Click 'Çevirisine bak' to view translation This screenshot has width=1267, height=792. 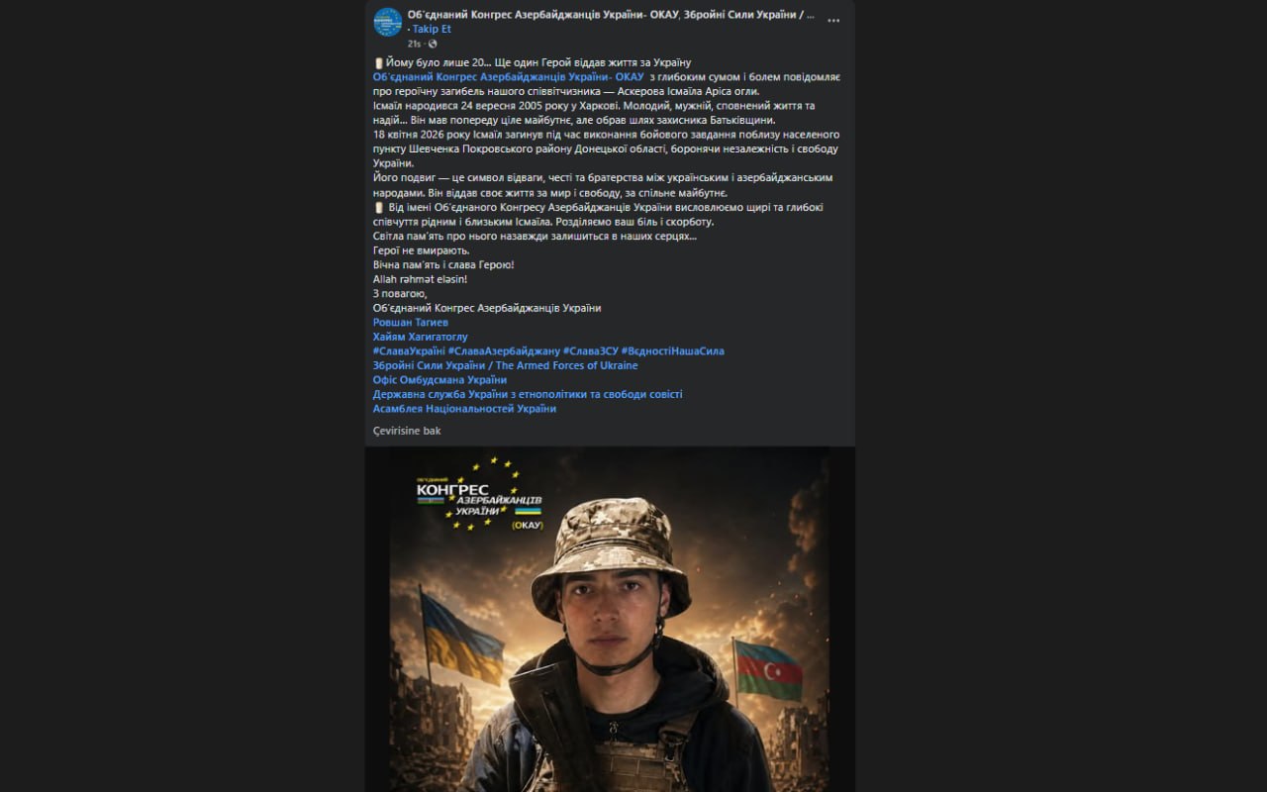[x=407, y=431]
